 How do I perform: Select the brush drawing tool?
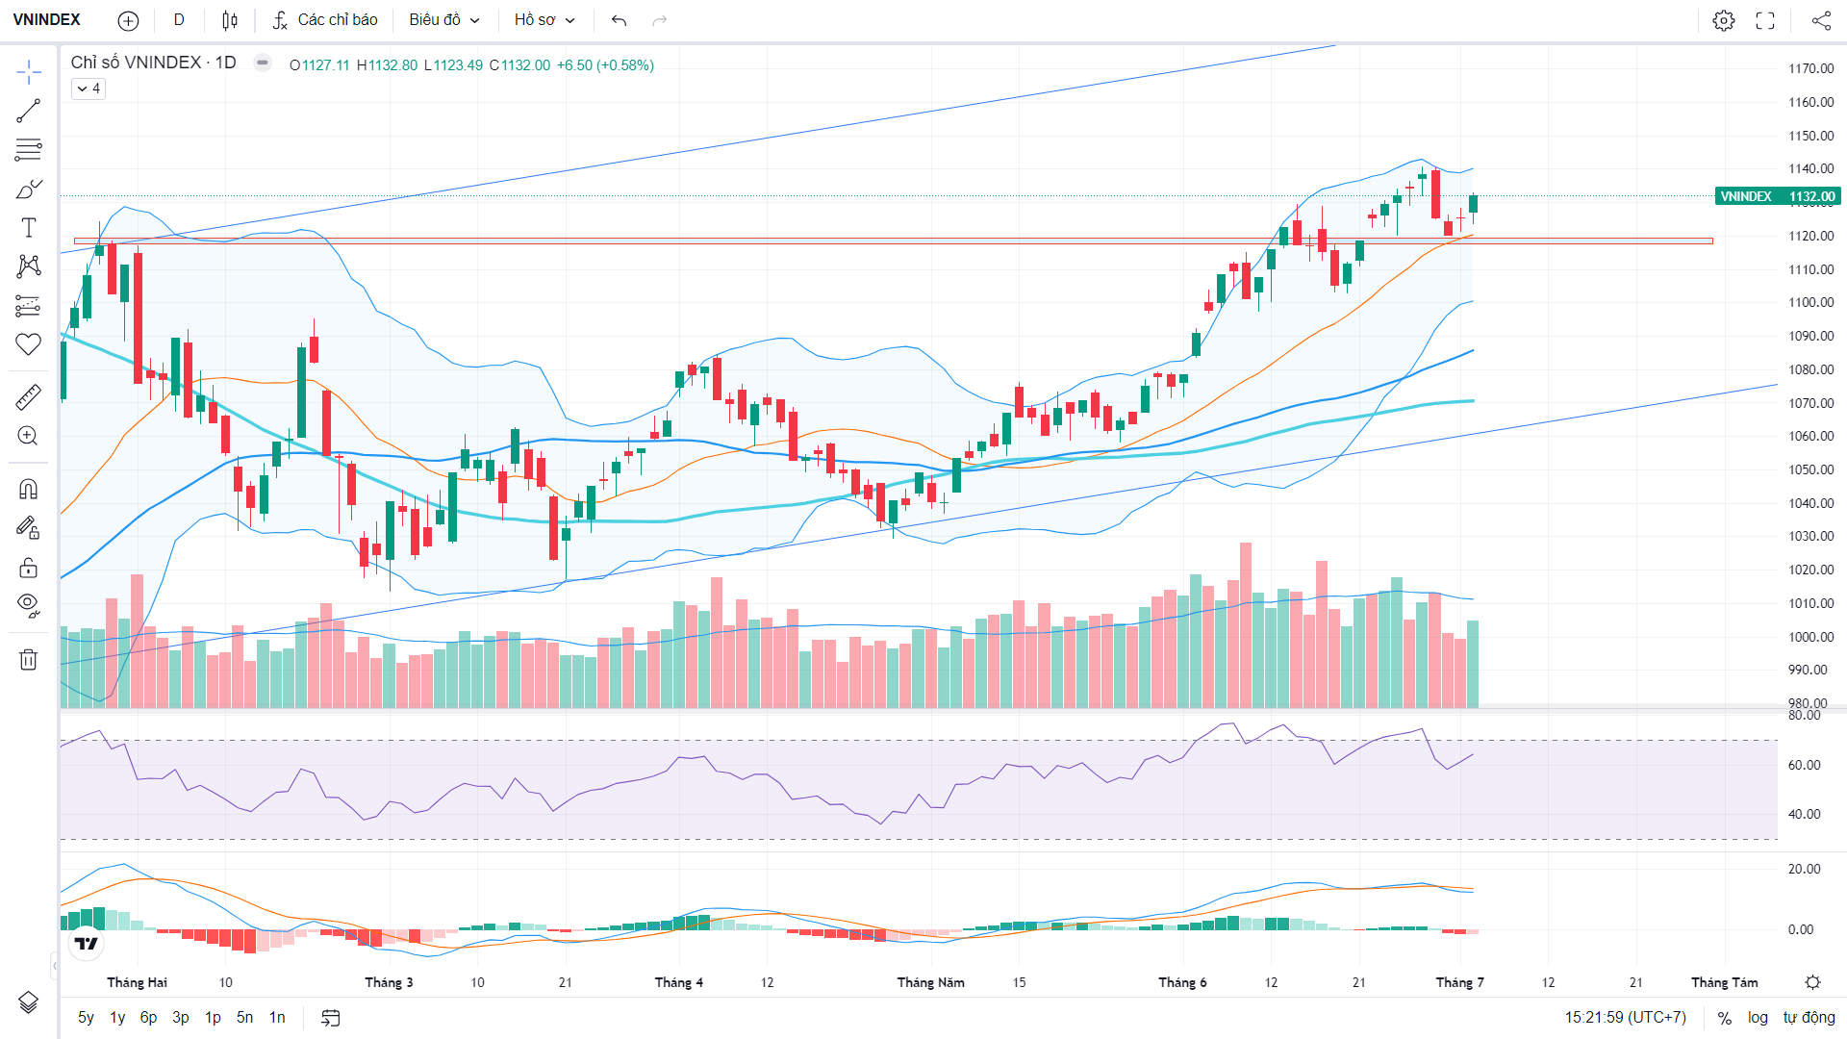(x=29, y=190)
